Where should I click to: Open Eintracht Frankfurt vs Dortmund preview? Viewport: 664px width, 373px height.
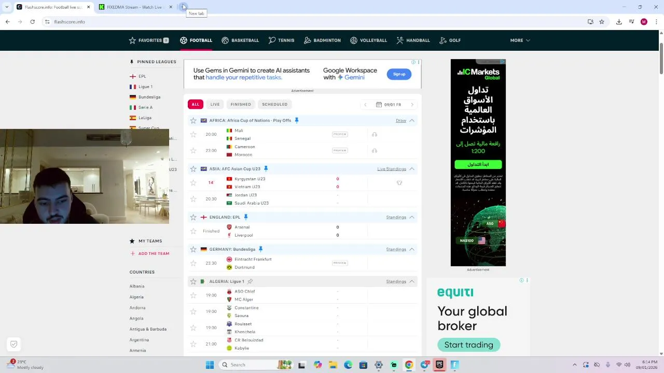pyautogui.click(x=340, y=263)
